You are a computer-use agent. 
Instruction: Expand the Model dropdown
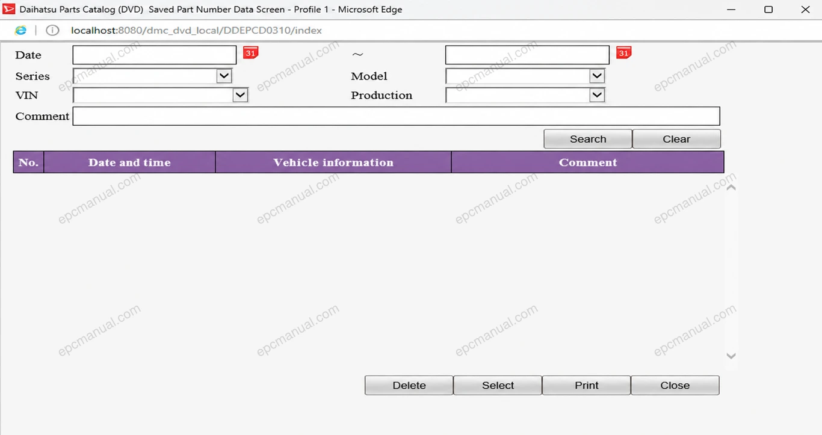(597, 76)
